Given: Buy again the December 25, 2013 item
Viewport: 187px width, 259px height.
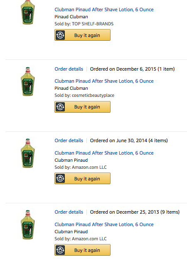Looking at the screenshot, I should [83, 250].
